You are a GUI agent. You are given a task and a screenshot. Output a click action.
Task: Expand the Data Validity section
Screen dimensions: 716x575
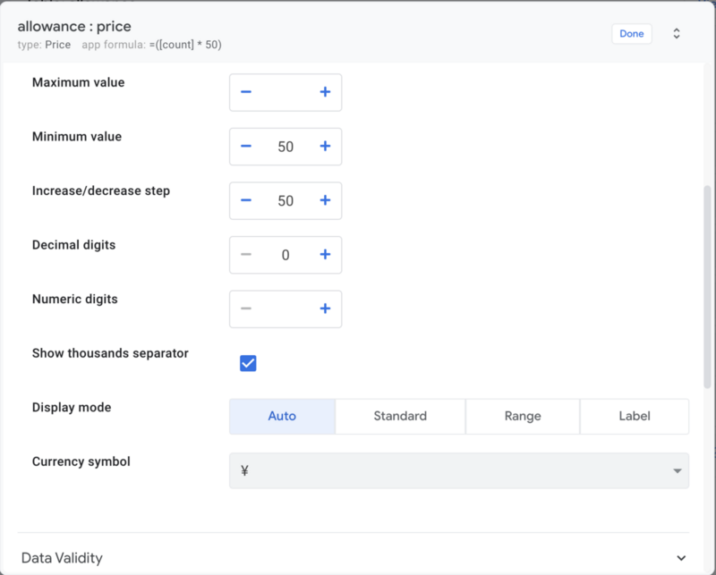point(353,558)
